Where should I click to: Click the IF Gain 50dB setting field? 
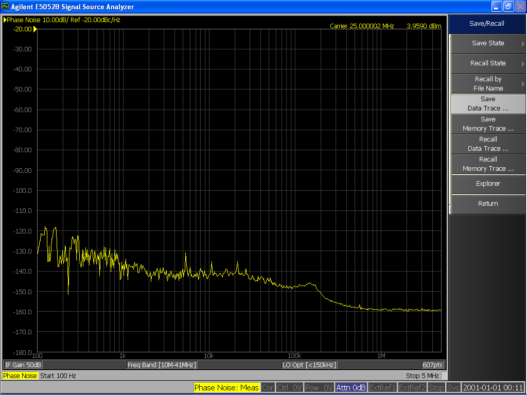point(23,365)
